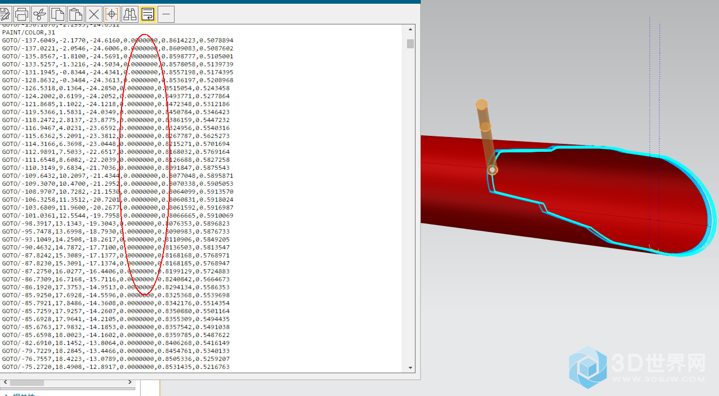Image resolution: width=719 pixels, height=396 pixels.
Task: Click the horizontal scrollbar thumb
Action: click(27, 382)
